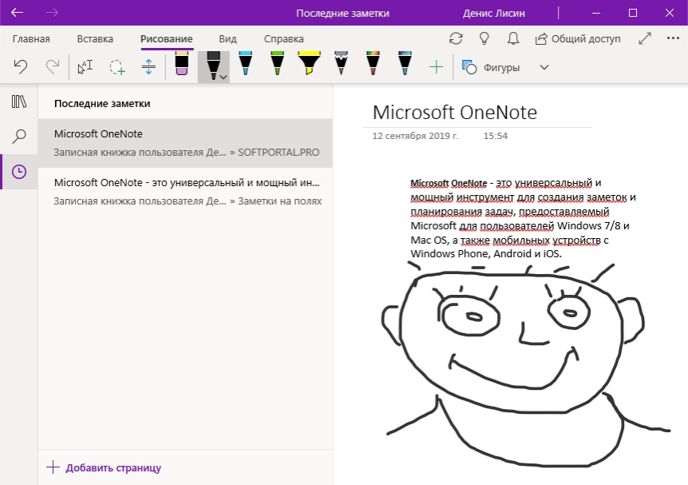This screenshot has width=688, height=485.
Task: Expand black pen options chevron
Action: click(x=223, y=78)
